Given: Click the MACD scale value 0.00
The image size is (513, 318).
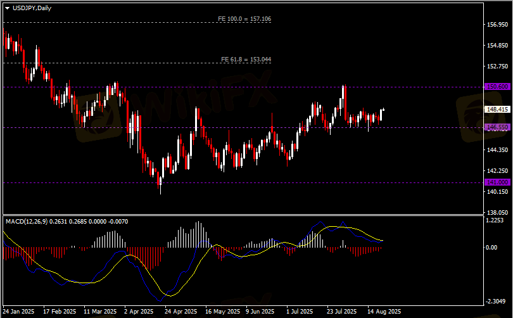Looking at the screenshot, I should point(491,248).
